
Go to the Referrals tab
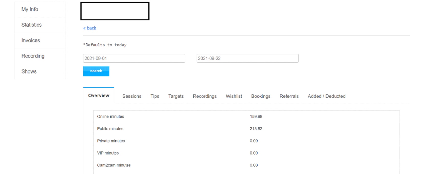pyautogui.click(x=289, y=96)
